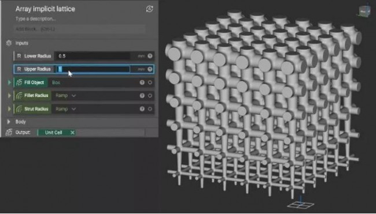The image size is (376, 214).
Task: Toggle the circle connector on Fillet Radius row
Action: click(150, 96)
